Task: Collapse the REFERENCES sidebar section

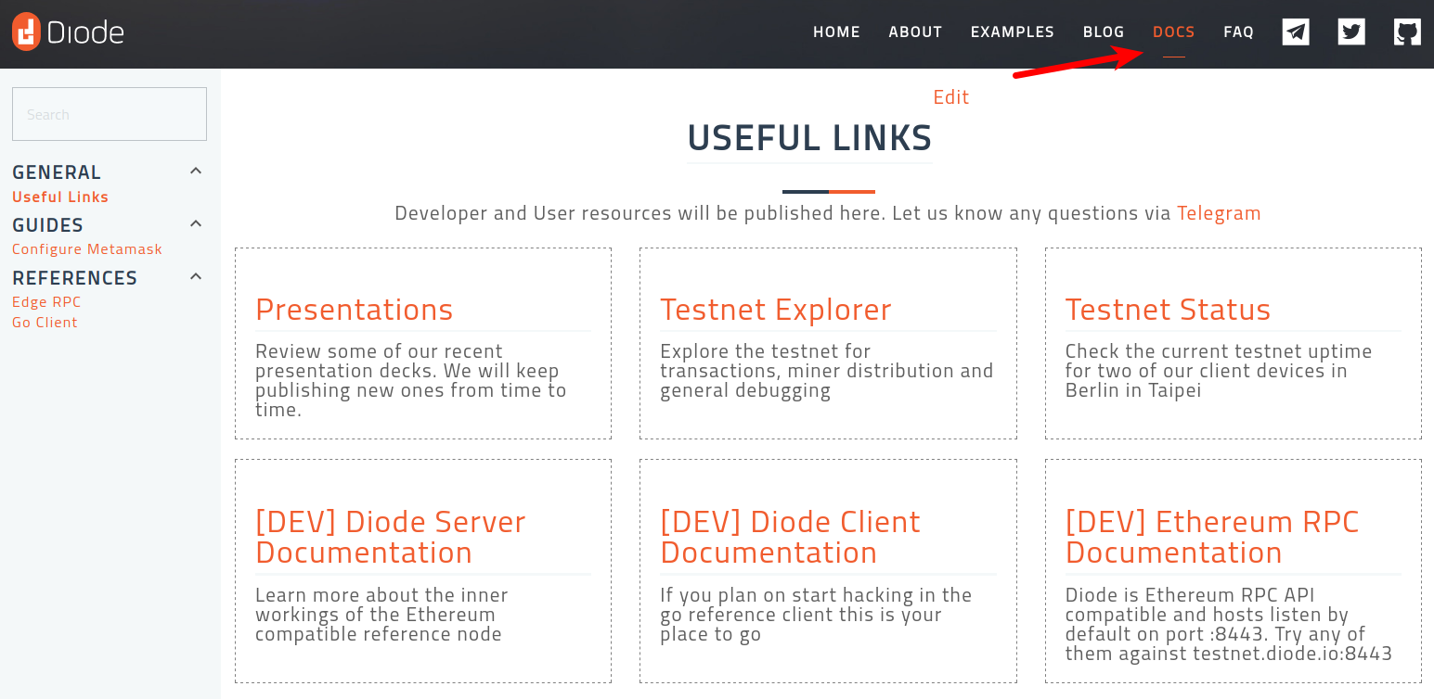Action: pos(196,277)
